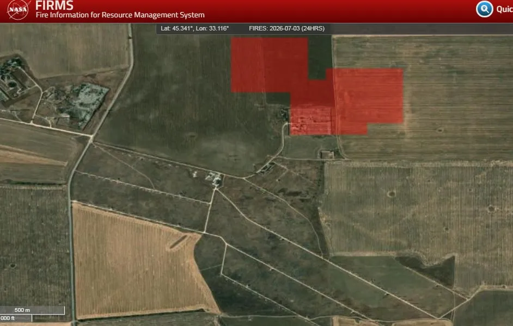
Task: Click the FIRES 2026-07-03 (24HRS) date label
Action: tap(286, 28)
